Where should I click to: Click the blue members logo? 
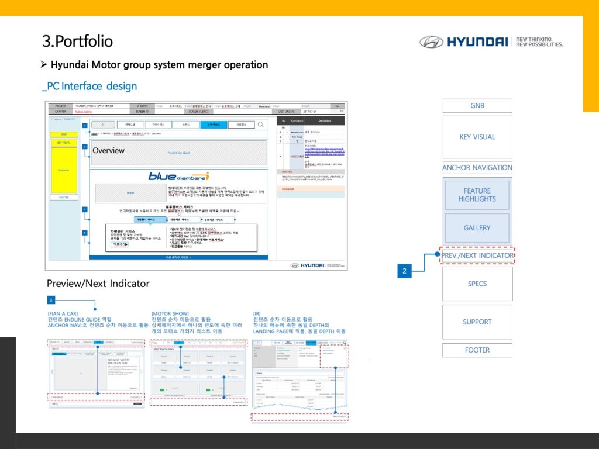pyautogui.click(x=178, y=176)
